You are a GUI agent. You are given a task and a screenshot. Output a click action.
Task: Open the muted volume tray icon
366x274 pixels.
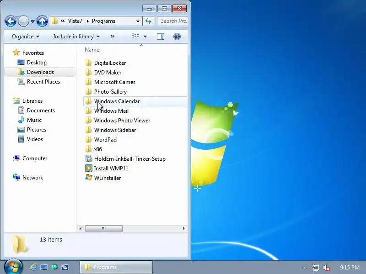[326, 268]
